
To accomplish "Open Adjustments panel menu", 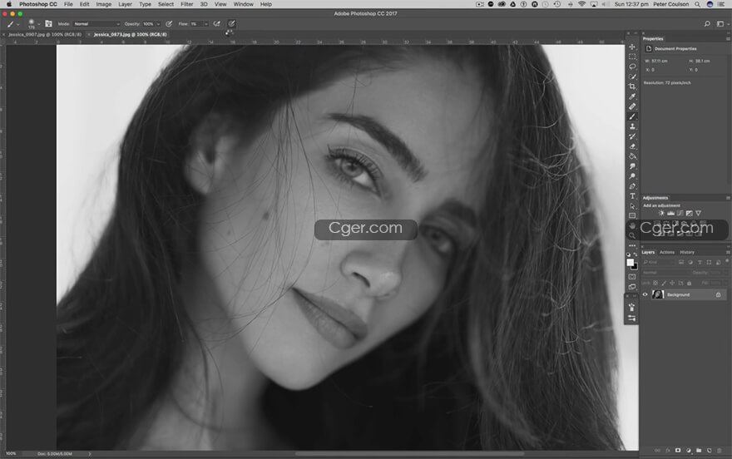I will click(x=728, y=198).
